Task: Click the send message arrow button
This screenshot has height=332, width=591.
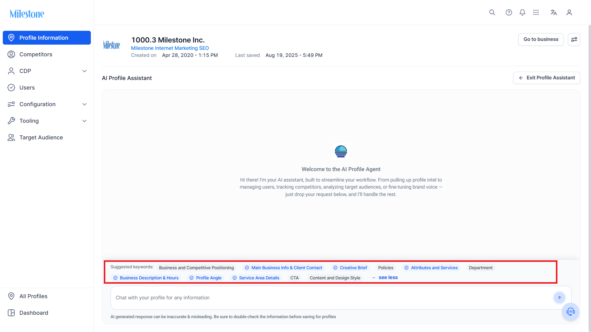Action: [x=560, y=298]
